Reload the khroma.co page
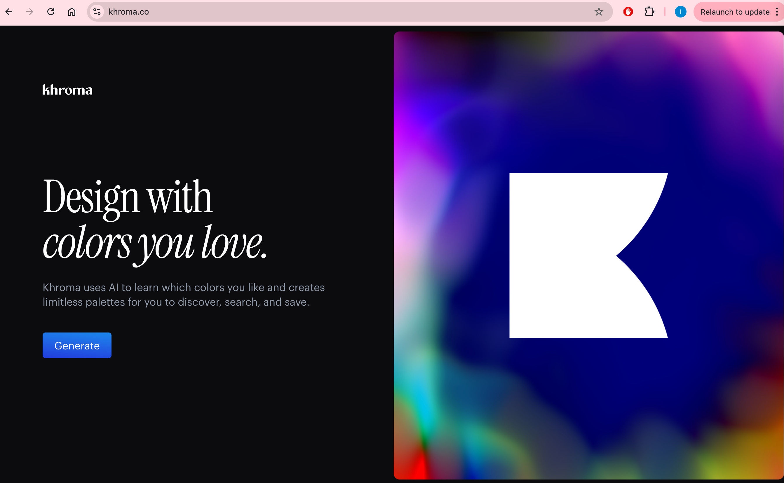This screenshot has height=483, width=784. click(51, 12)
